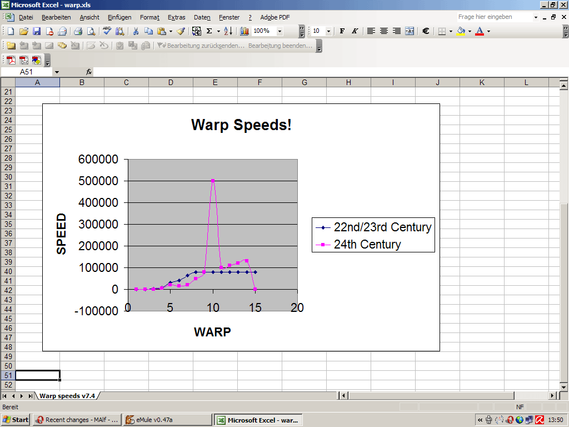Image resolution: width=569 pixels, height=427 pixels.
Task: Click the Warp Speeds! chart title
Action: [x=241, y=125]
